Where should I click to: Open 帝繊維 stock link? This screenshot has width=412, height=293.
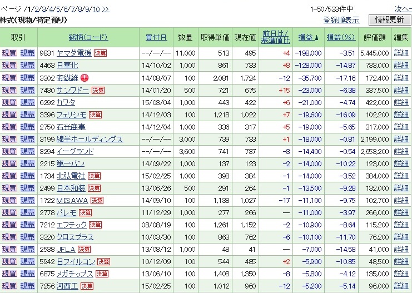(67, 78)
